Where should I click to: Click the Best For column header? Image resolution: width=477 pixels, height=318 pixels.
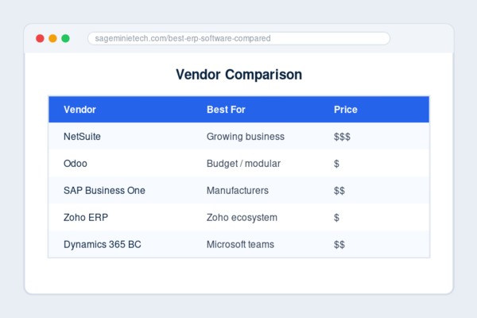click(x=226, y=110)
